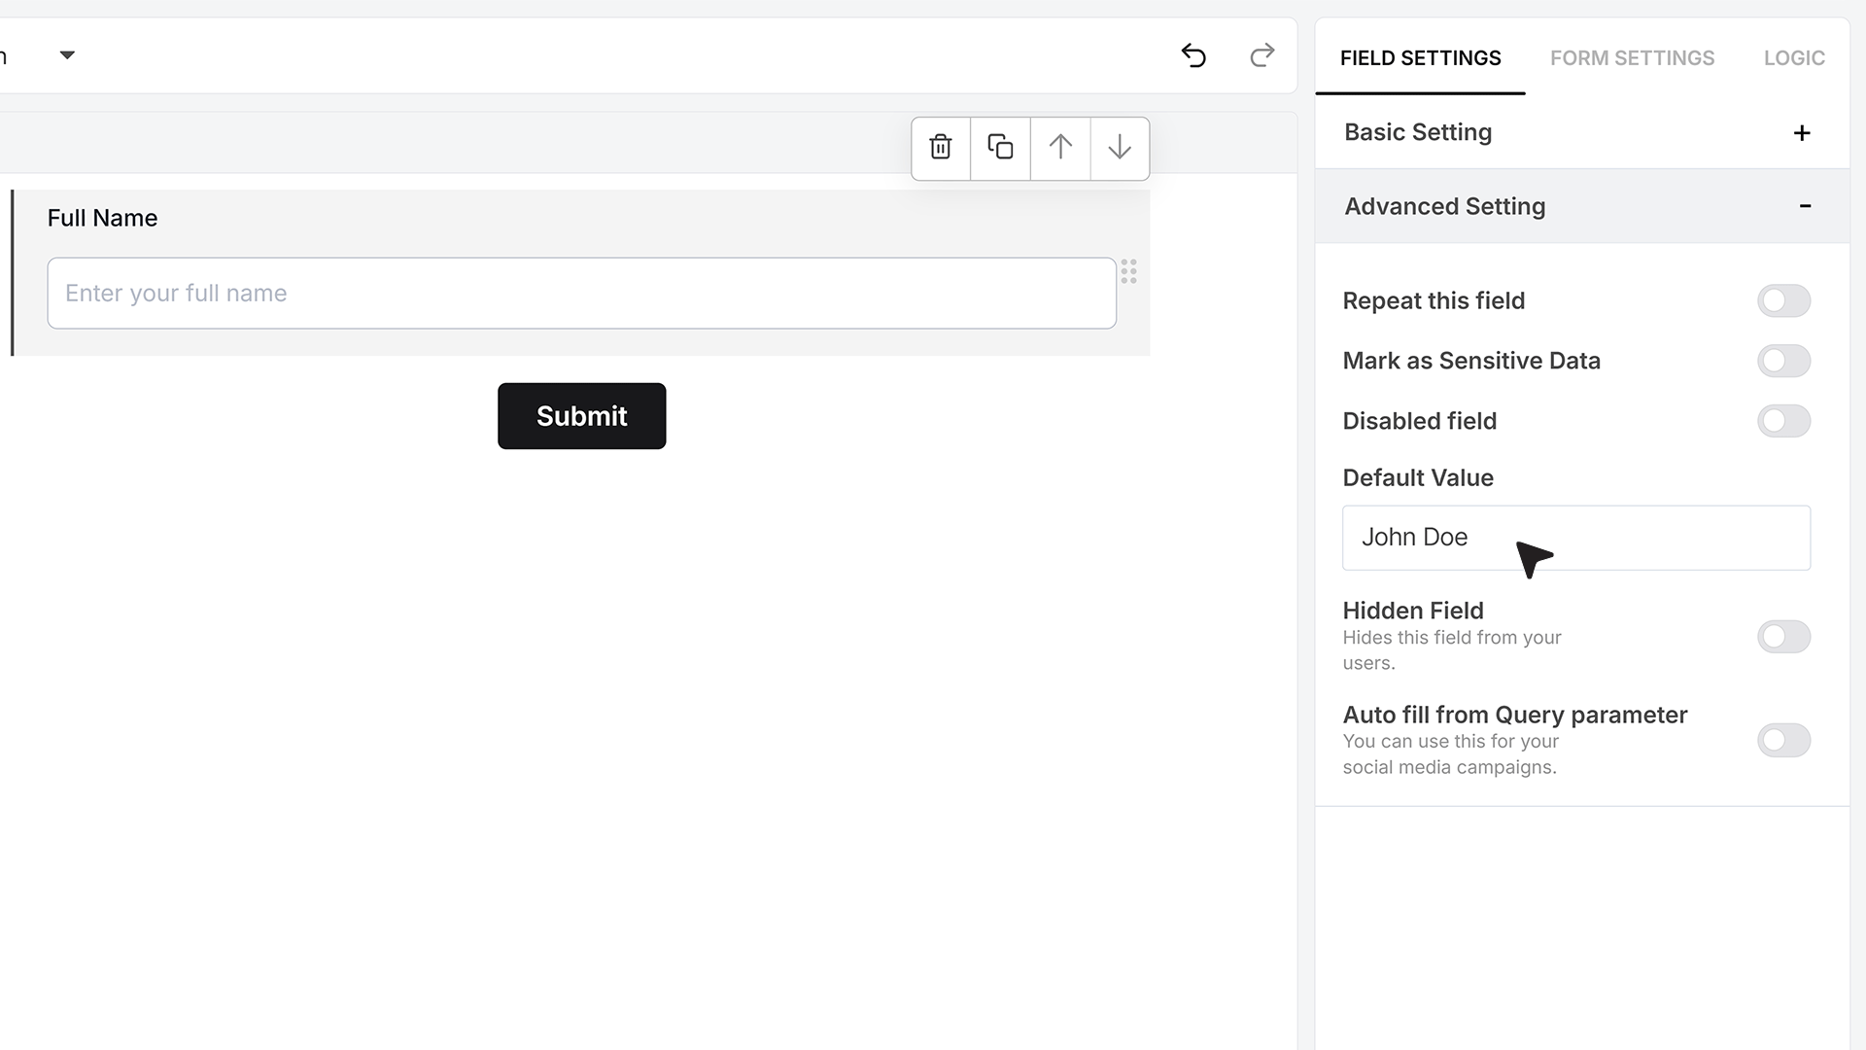Move the field down with the arrow icon
The width and height of the screenshot is (1866, 1050).
pyautogui.click(x=1120, y=148)
